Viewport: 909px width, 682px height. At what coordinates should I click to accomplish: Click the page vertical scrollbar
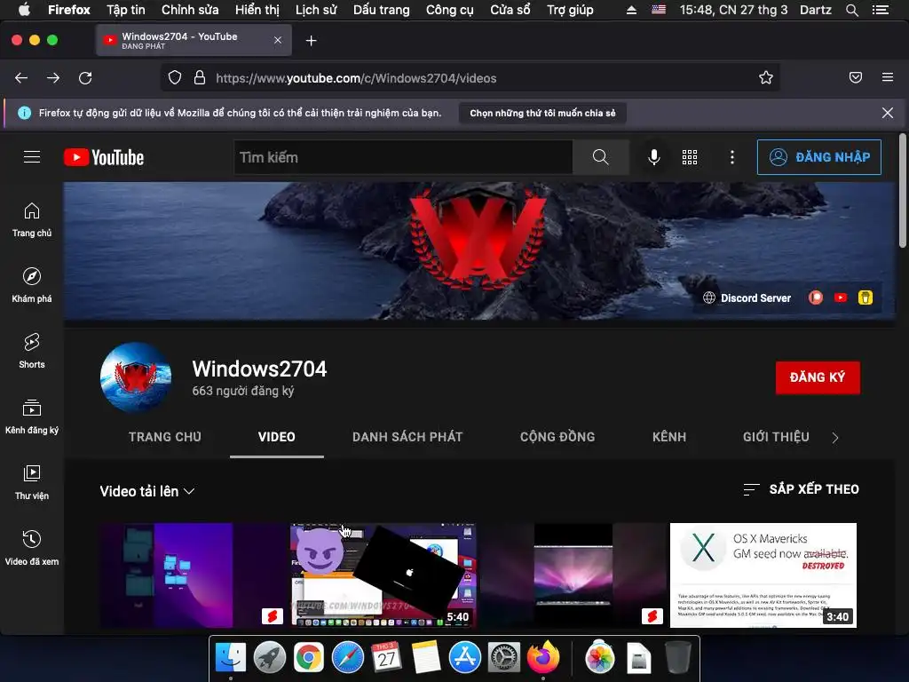pyautogui.click(x=903, y=191)
